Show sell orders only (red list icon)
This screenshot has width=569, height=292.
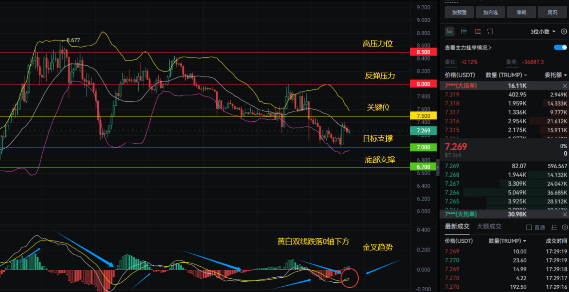478,32
